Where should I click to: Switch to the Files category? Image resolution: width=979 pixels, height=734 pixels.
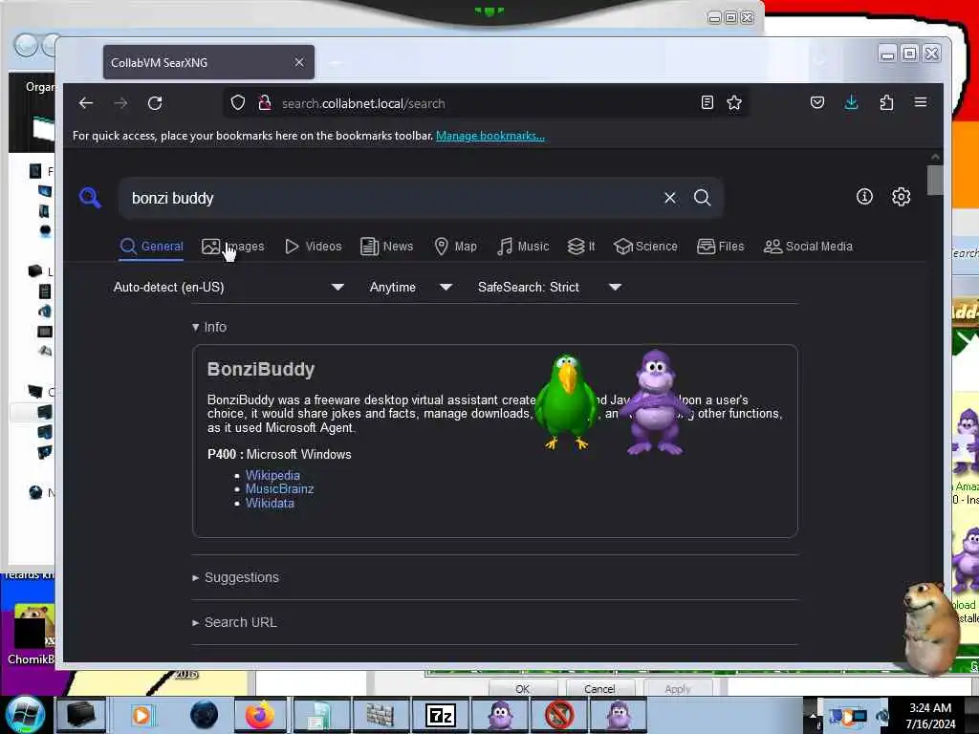pos(721,247)
